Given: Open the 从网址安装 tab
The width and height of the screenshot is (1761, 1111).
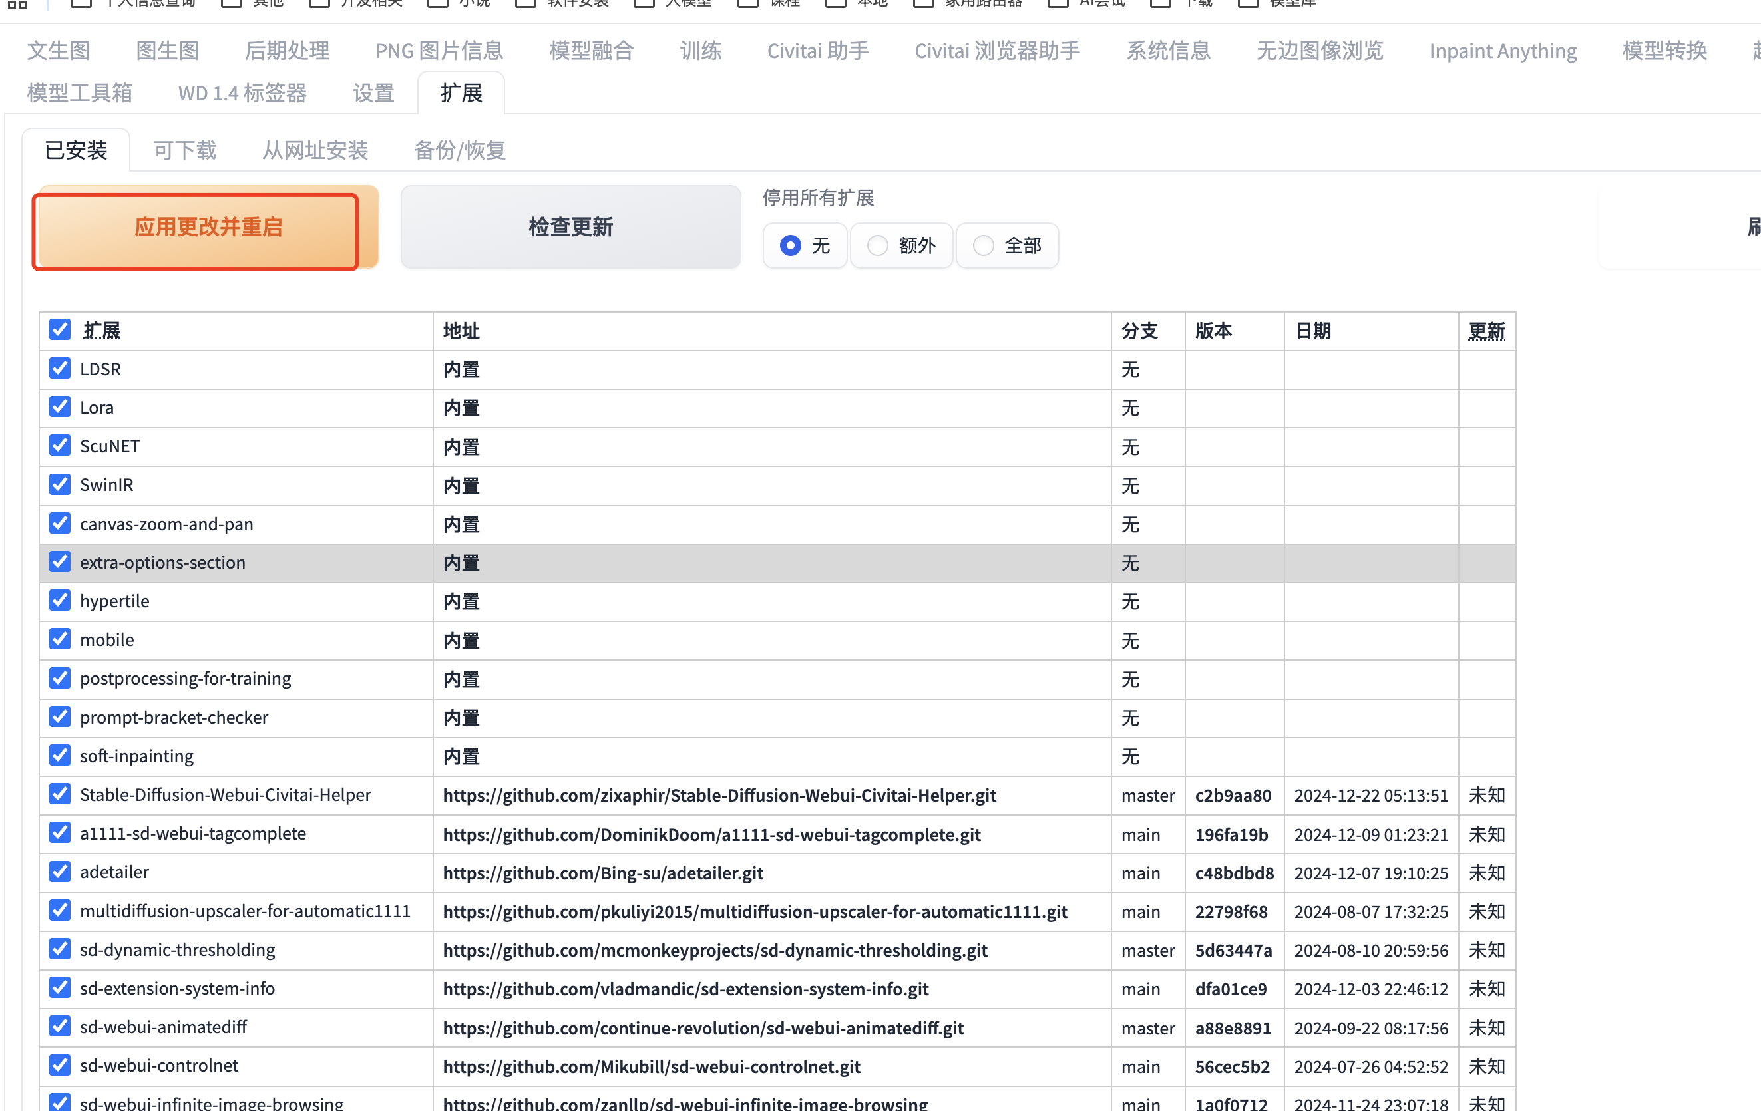Looking at the screenshot, I should pos(315,150).
